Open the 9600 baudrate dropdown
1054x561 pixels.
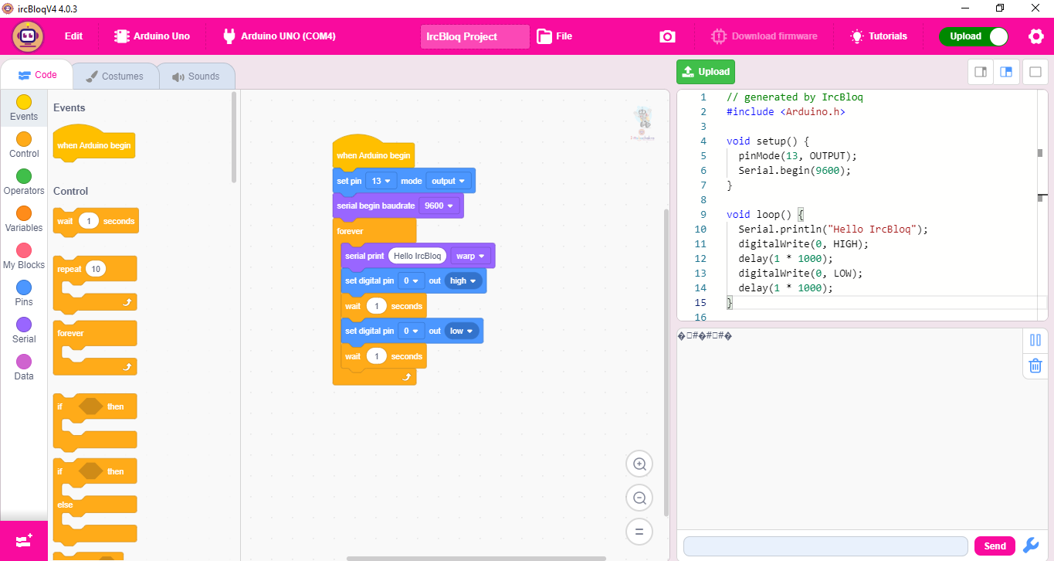[x=439, y=206]
